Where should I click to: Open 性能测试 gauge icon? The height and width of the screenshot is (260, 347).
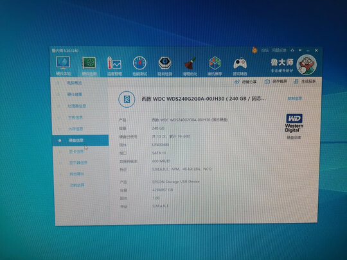(x=139, y=63)
